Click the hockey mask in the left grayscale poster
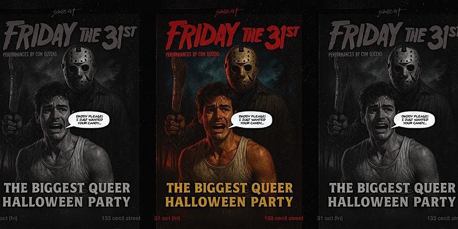This screenshot has width=458, height=229. pos(78,67)
